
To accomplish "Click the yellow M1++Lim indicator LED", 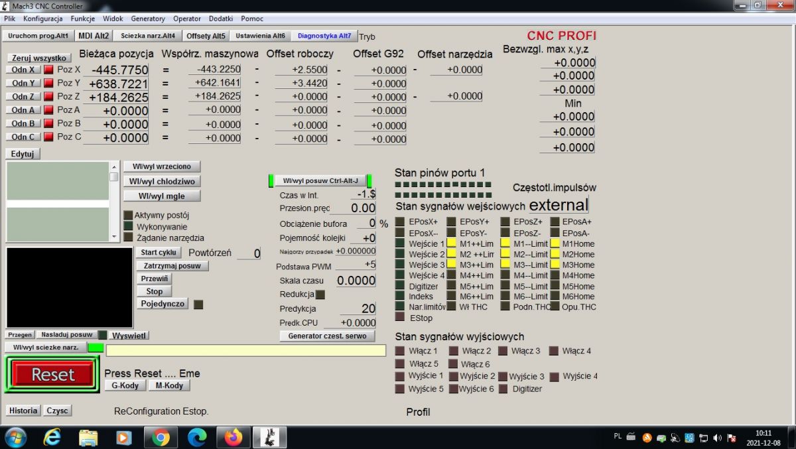I will 452,243.
